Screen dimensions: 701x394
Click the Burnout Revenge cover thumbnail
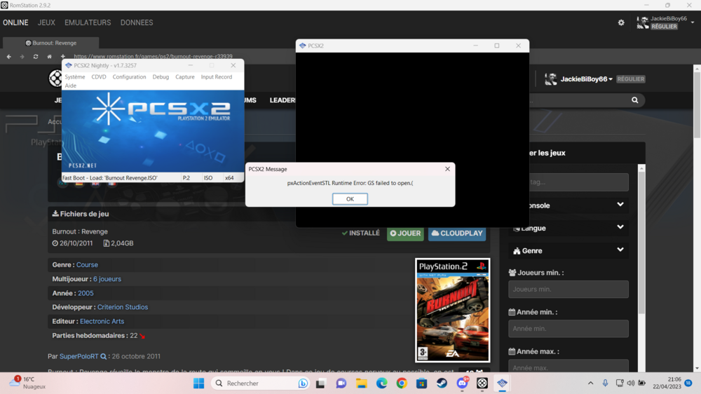pos(452,309)
